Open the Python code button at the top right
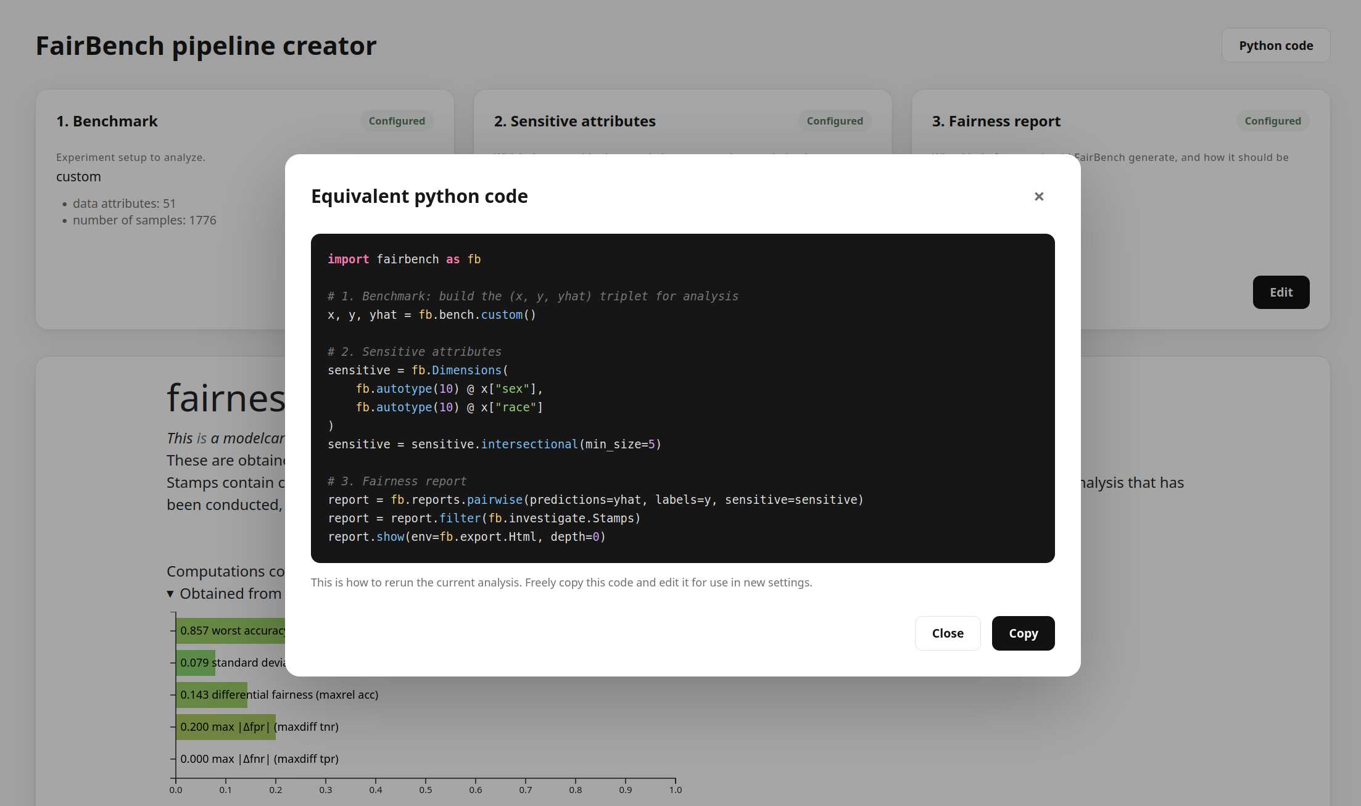Screen dimensions: 1361x806 [x=1275, y=45]
